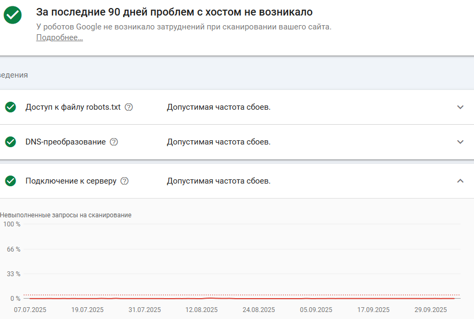Expand the DNS-преобразование section chevron
The height and width of the screenshot is (319, 474).
460,142
